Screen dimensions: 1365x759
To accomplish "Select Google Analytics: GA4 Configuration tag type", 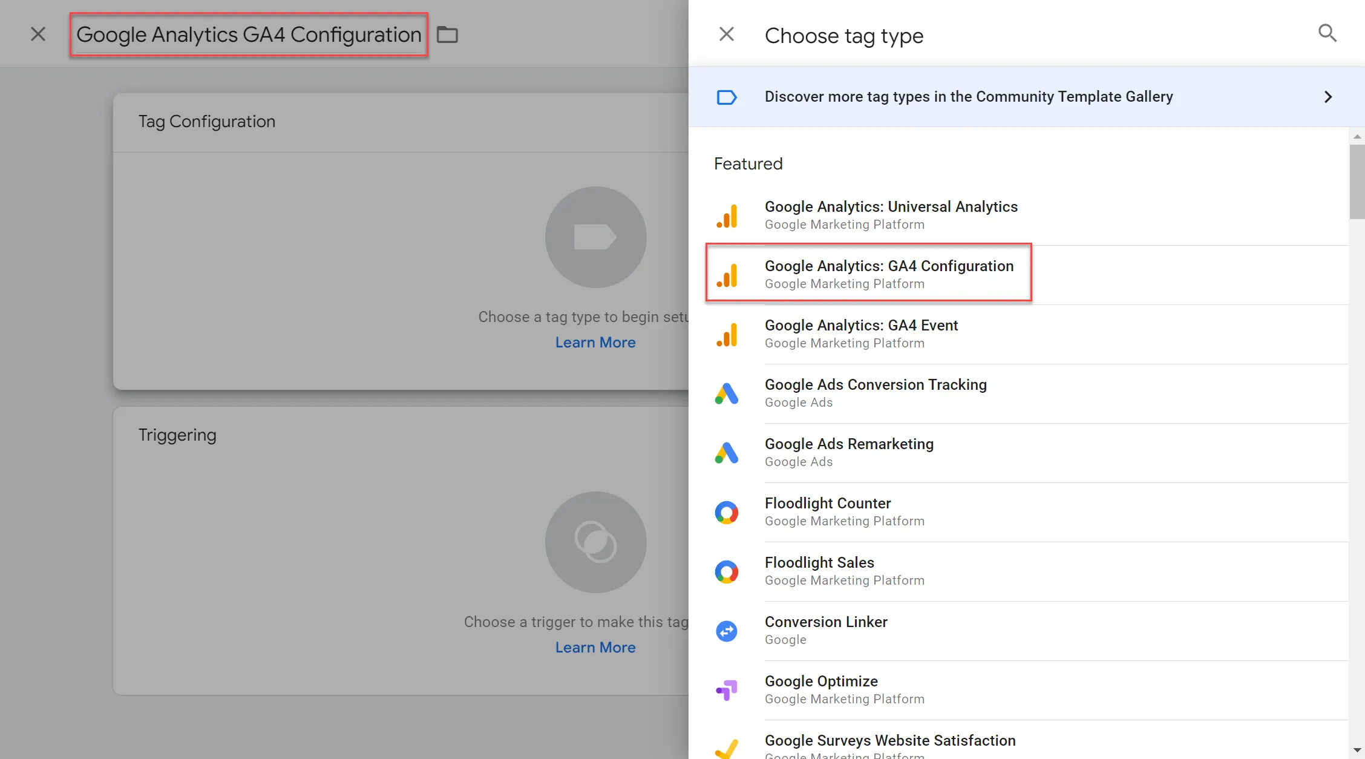I will pyautogui.click(x=1018, y=275).
